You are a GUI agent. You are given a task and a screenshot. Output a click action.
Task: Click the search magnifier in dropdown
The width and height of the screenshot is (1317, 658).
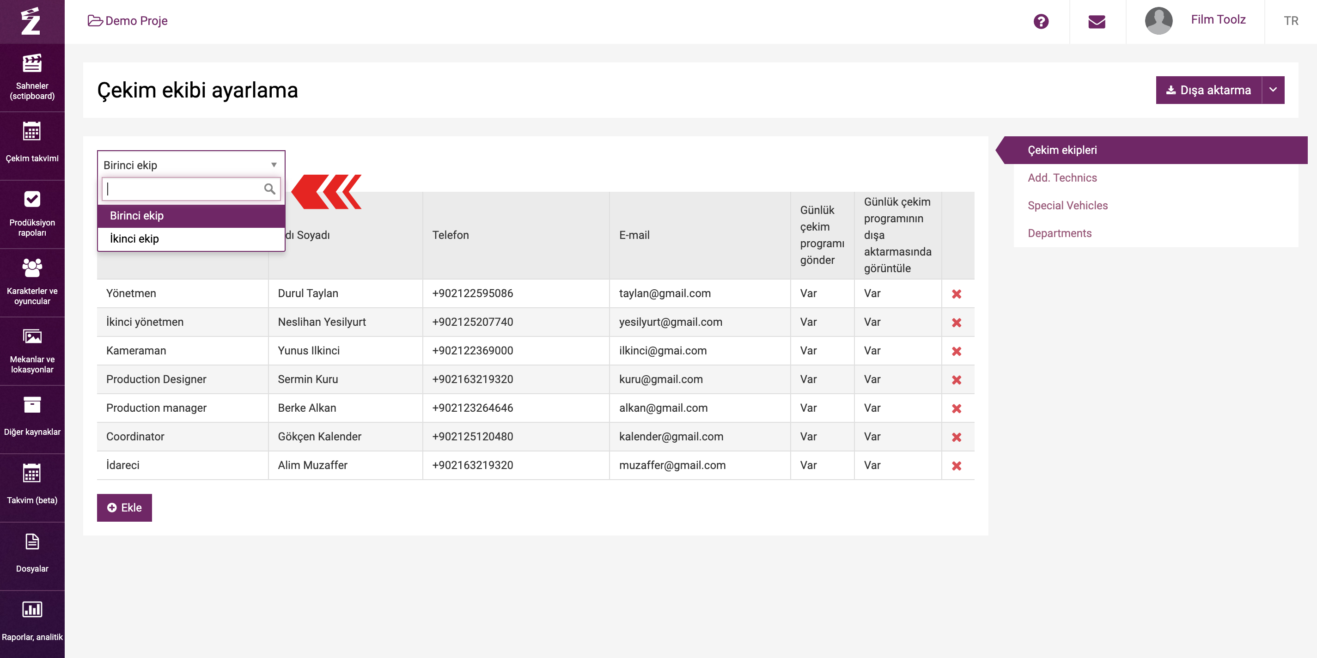pos(269,189)
